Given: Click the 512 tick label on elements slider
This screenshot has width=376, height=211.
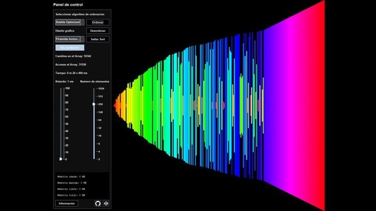Looking at the screenshot, I should pyautogui.click(x=100, y=96).
